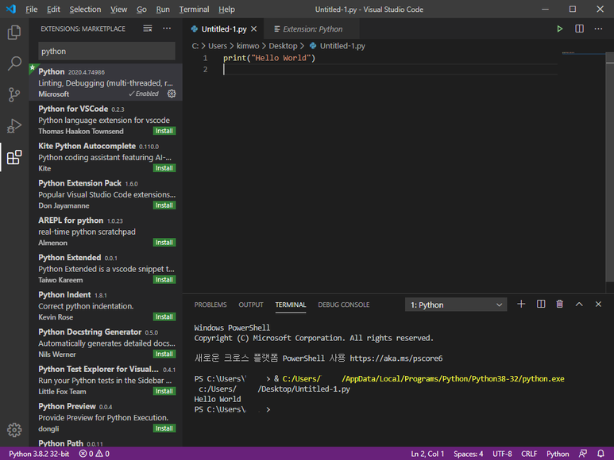
Task: Open the Edit menu
Action: tap(53, 10)
